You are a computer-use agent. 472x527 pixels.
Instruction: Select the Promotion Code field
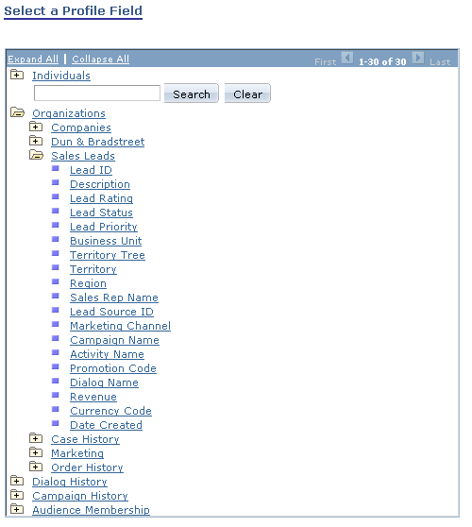pyautogui.click(x=113, y=368)
